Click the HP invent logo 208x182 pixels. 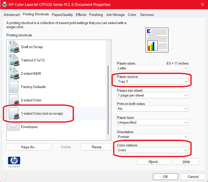click(14, 162)
